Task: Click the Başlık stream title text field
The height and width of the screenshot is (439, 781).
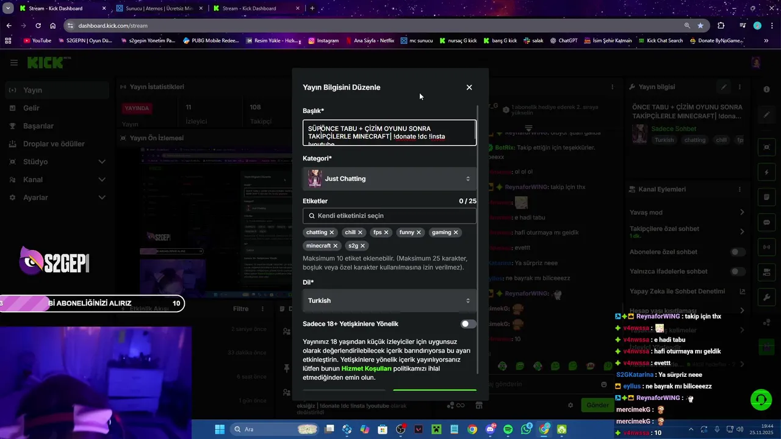Action: pos(389,133)
